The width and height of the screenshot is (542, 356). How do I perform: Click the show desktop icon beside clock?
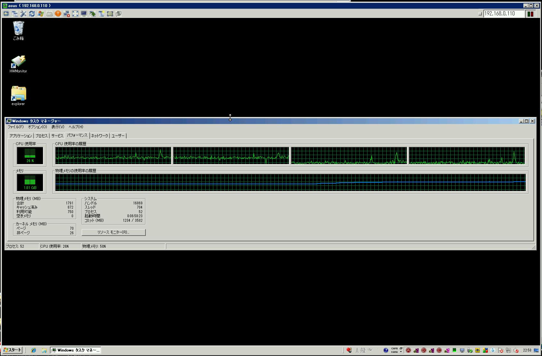coord(536,350)
